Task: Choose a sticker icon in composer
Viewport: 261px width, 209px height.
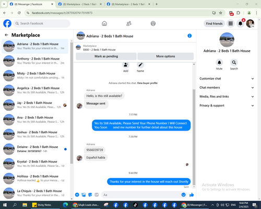Action: tap(90, 195)
